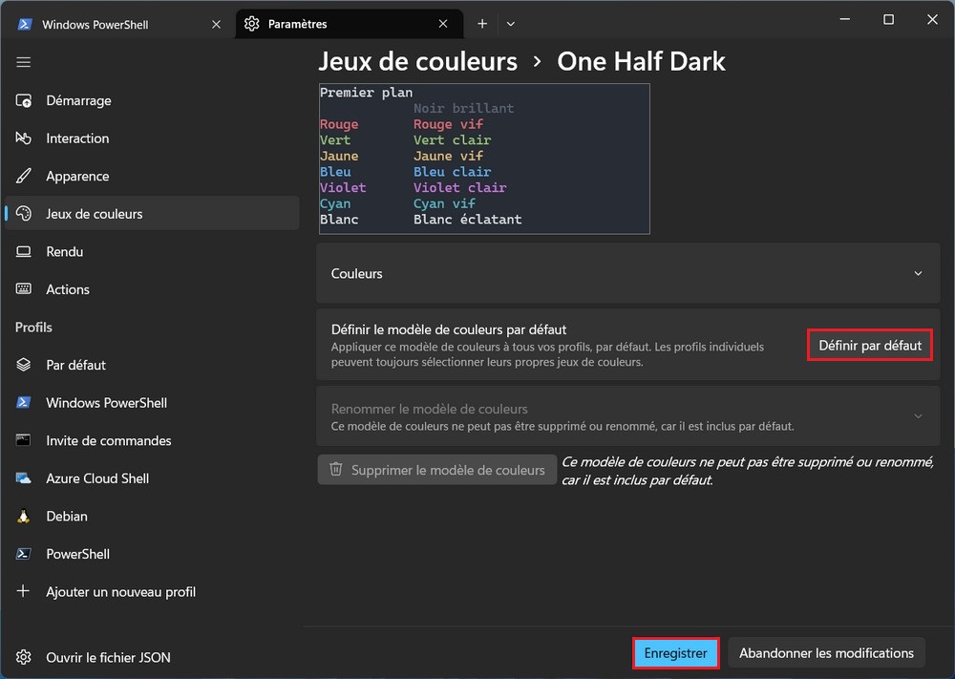Image resolution: width=955 pixels, height=679 pixels.
Task: Click Ajouter un nouveau profil
Action: coord(152,591)
